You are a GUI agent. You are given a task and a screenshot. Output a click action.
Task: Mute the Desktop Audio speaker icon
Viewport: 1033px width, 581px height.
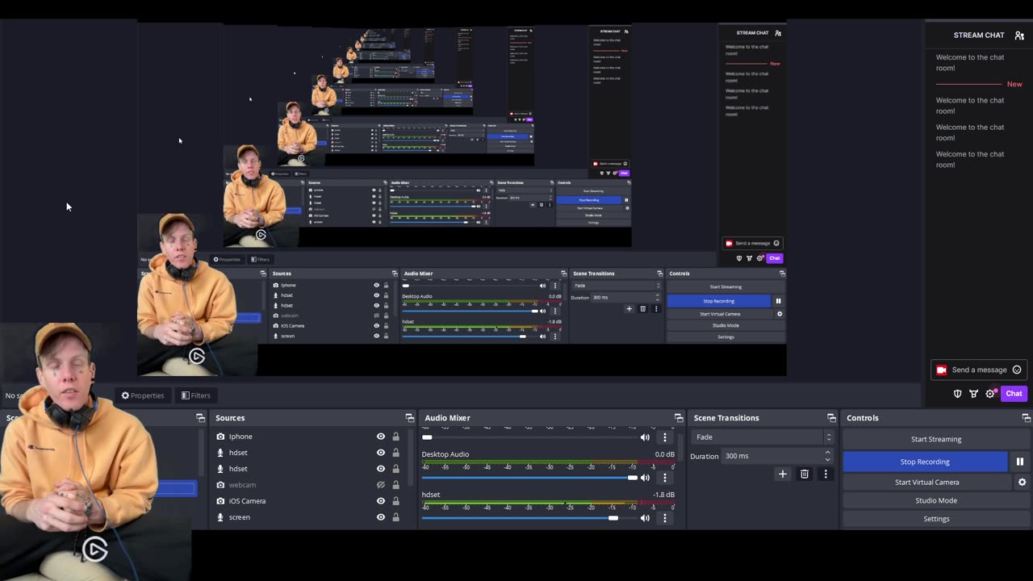(645, 477)
